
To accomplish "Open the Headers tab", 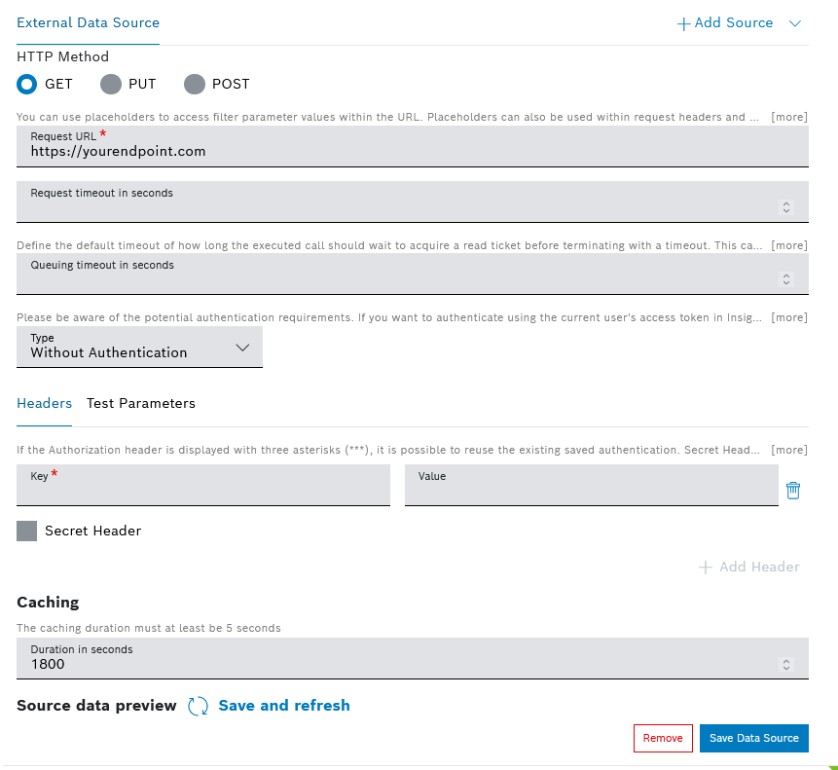I will 44,403.
